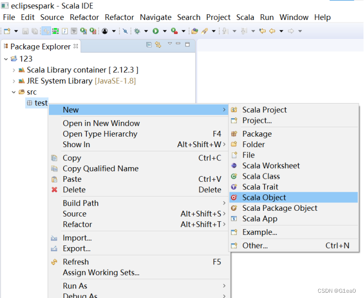This screenshot has height=298, width=364.
Task: Close the Package Explorer tab
Action: [76, 46]
